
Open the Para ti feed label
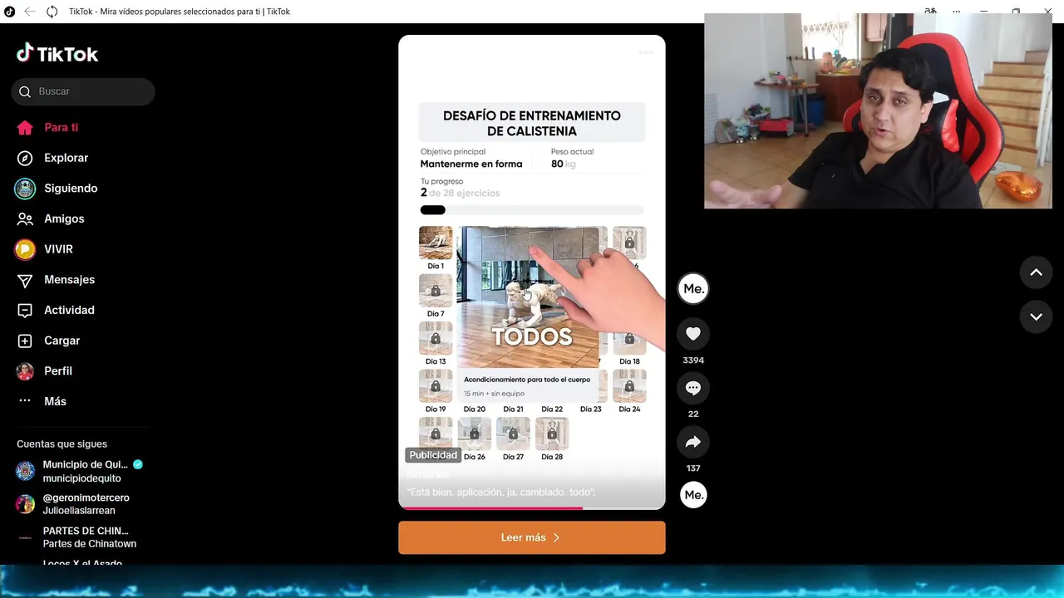pyautogui.click(x=62, y=128)
